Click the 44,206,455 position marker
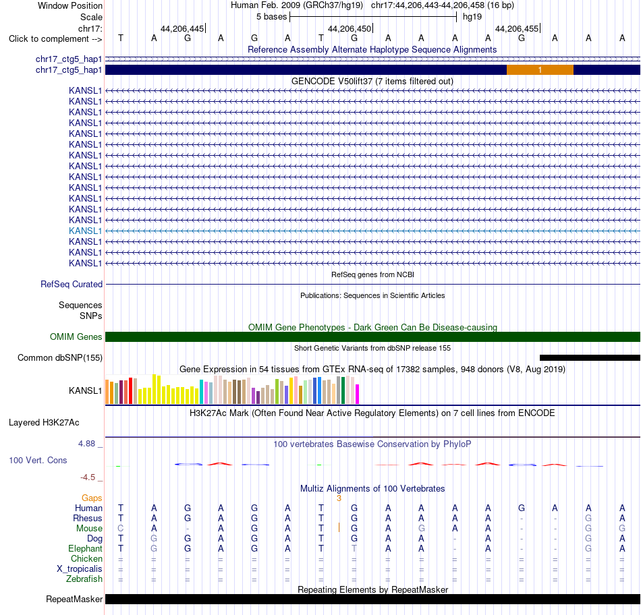The image size is (641, 615). 517,28
